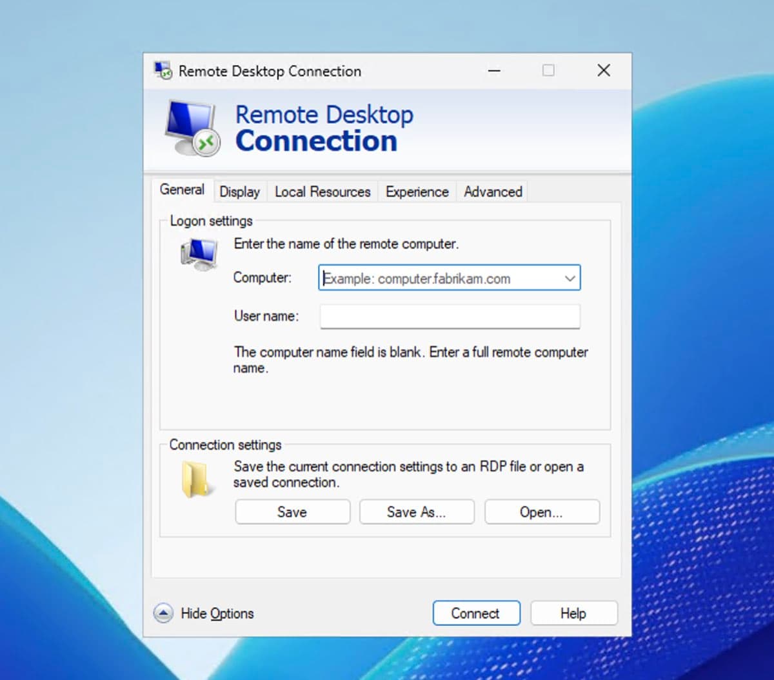Image resolution: width=774 pixels, height=680 pixels.
Task: Collapse options with the Hide Options arrow
Action: click(x=163, y=613)
